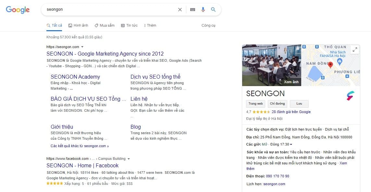
Task: Click the Trang web button
Action: tap(255, 104)
